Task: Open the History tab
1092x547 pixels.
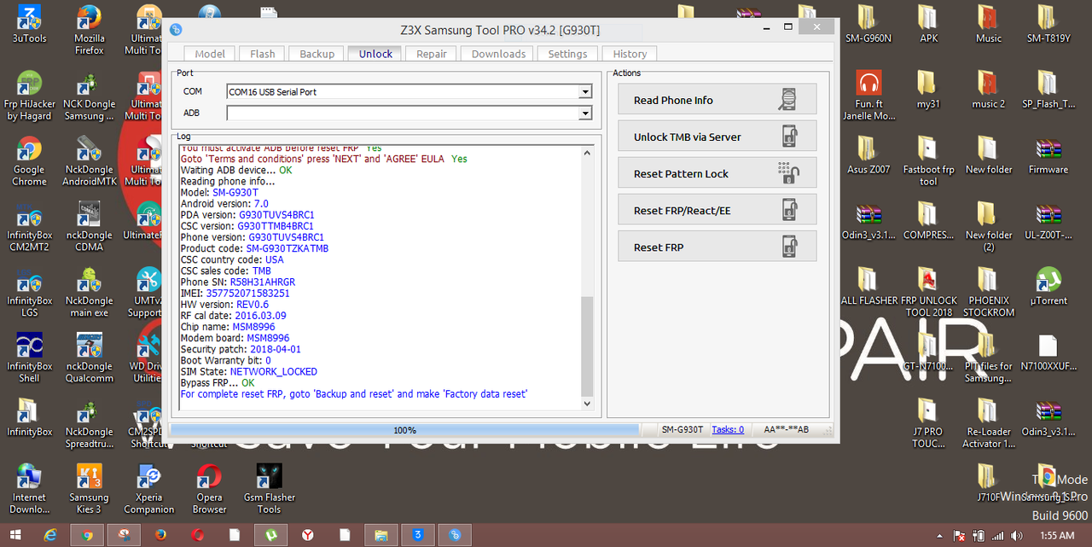Action: click(630, 54)
